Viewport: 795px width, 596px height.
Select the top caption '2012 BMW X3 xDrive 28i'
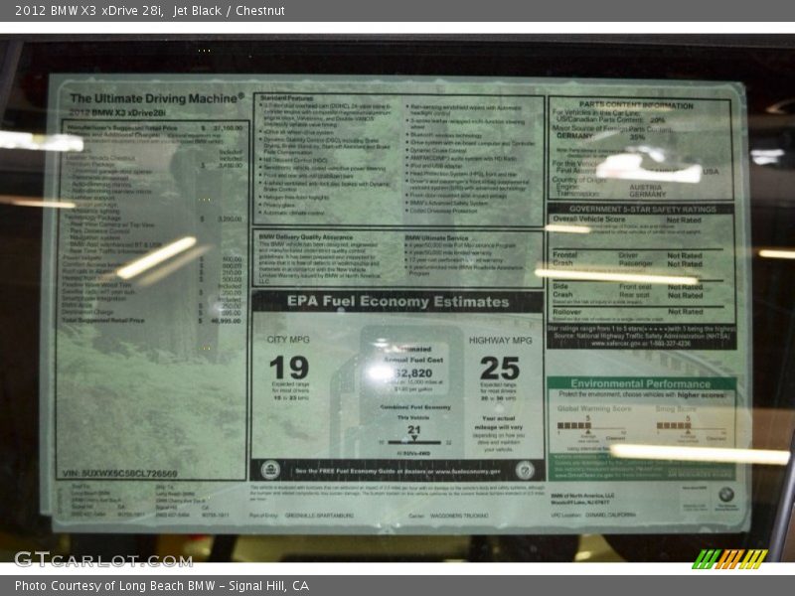pyautogui.click(x=88, y=11)
